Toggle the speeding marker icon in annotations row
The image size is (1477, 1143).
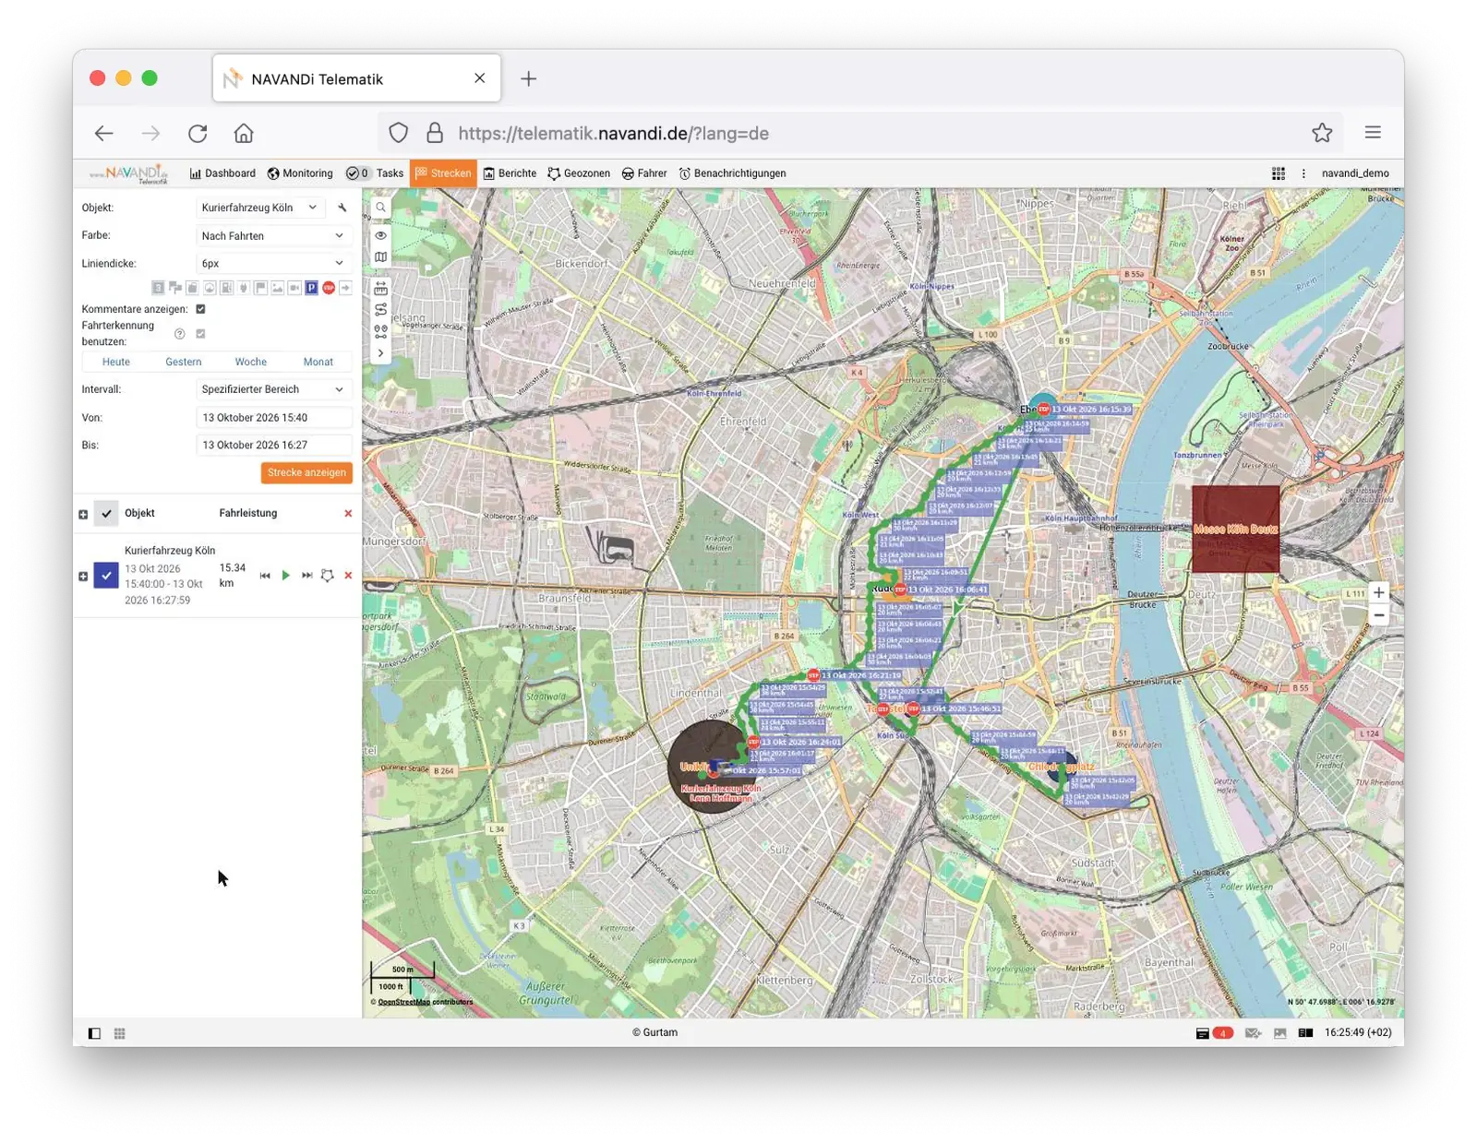click(210, 288)
